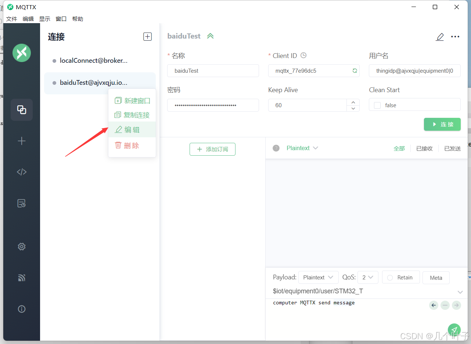Viewport: 471px width, 344px height.
Task: Increase Keep Alive value with up arrow
Action: 353,102
